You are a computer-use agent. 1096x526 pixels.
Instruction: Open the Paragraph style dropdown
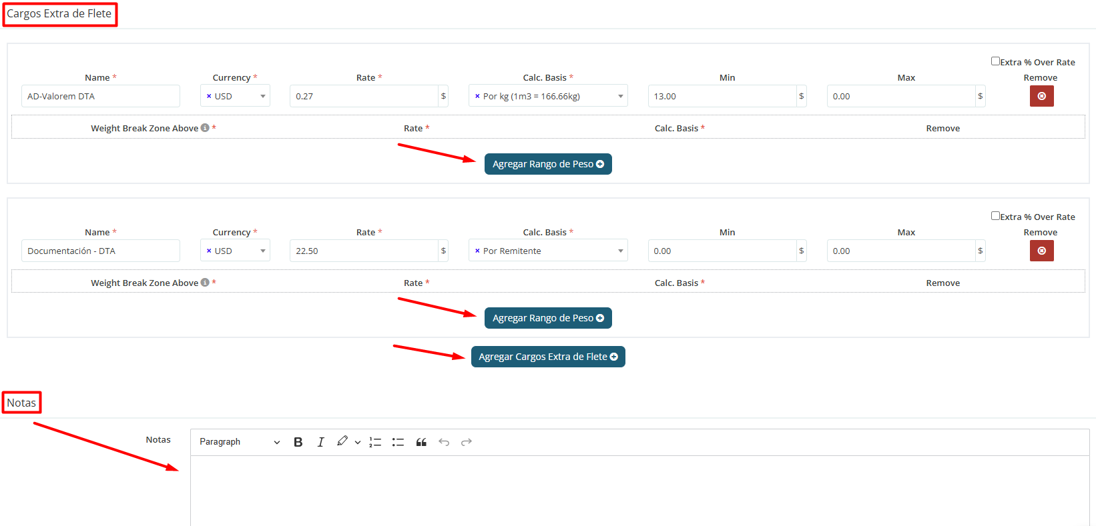(x=239, y=442)
